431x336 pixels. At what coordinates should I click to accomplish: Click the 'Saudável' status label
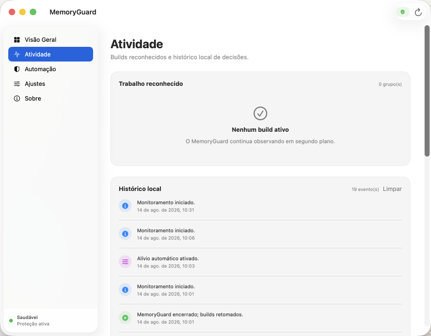click(27, 317)
